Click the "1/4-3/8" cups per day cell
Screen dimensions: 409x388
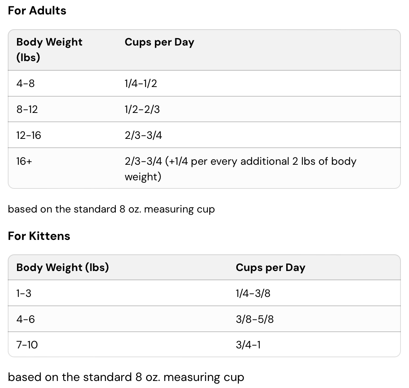pos(253,293)
